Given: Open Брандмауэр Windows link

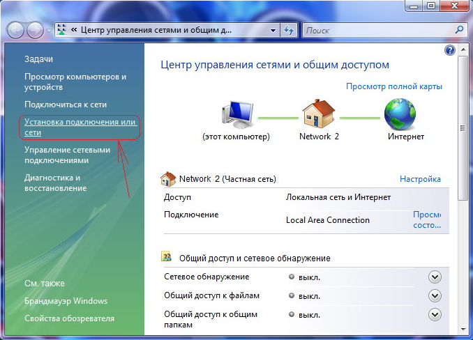Looking at the screenshot, I should pyautogui.click(x=66, y=301).
